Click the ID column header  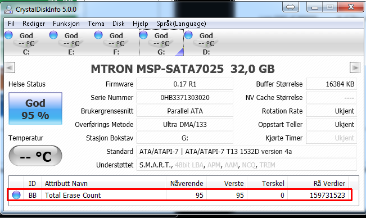(x=32, y=183)
